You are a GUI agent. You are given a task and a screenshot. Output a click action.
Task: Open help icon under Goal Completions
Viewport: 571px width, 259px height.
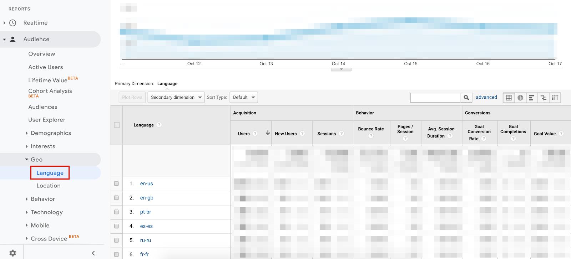point(513,138)
